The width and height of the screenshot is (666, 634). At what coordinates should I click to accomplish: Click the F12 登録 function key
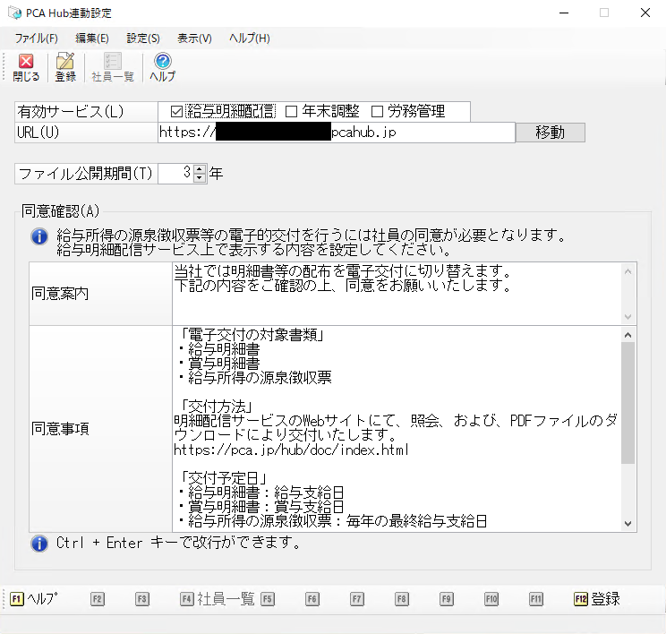click(x=597, y=599)
